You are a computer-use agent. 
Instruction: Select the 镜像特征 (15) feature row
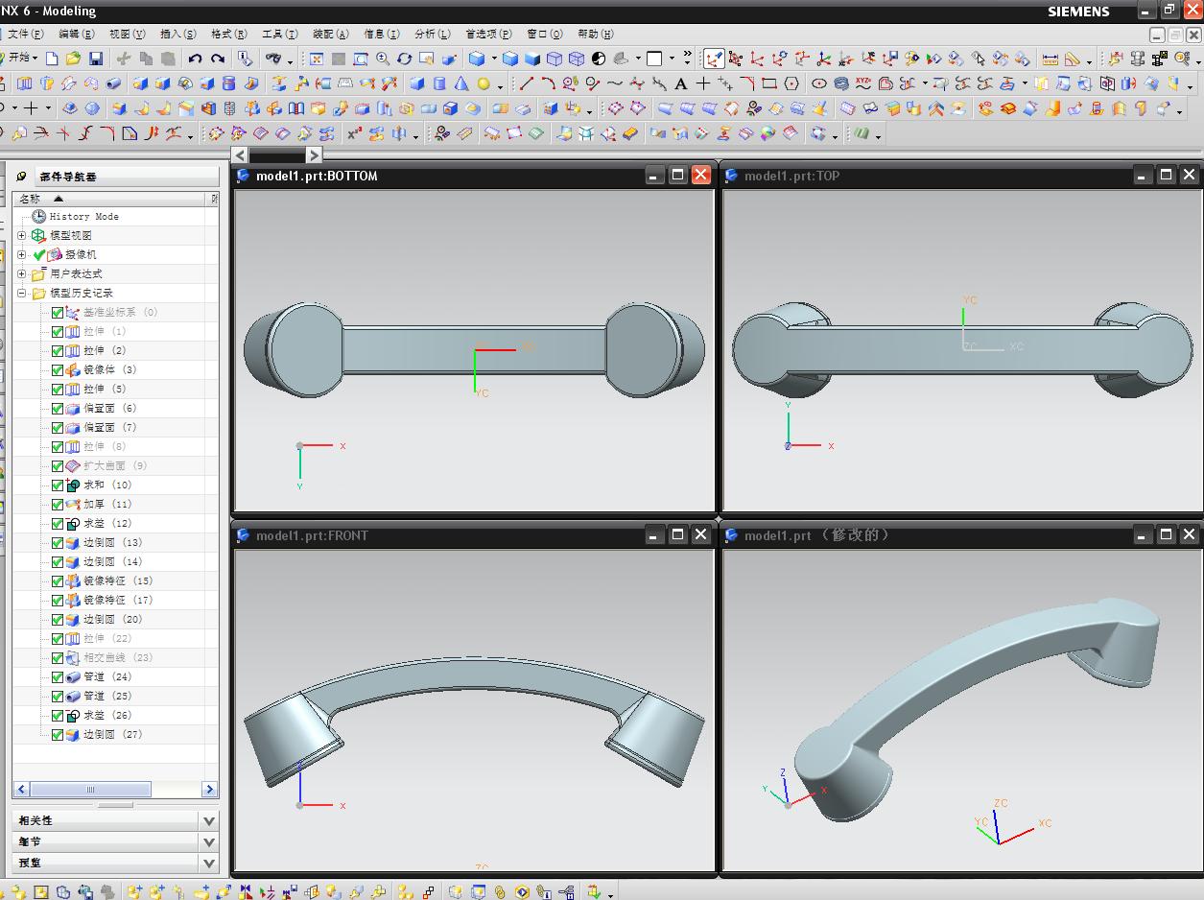(x=118, y=581)
